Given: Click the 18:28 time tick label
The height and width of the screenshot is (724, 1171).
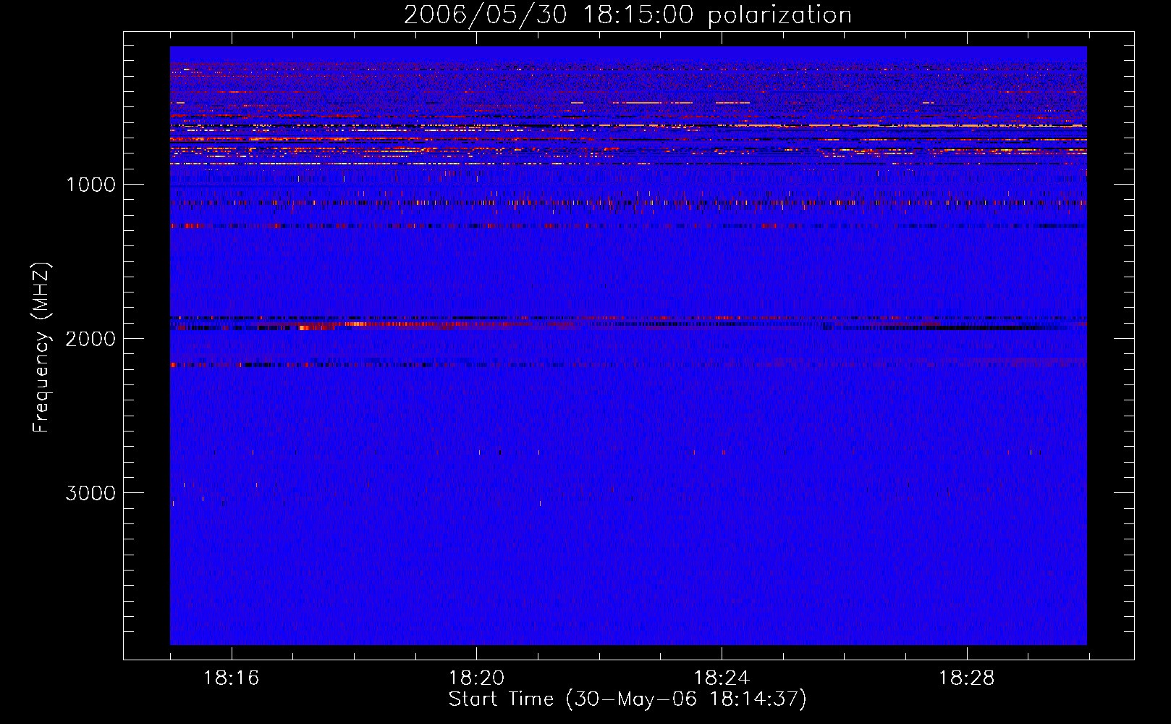Looking at the screenshot, I should coord(967,678).
